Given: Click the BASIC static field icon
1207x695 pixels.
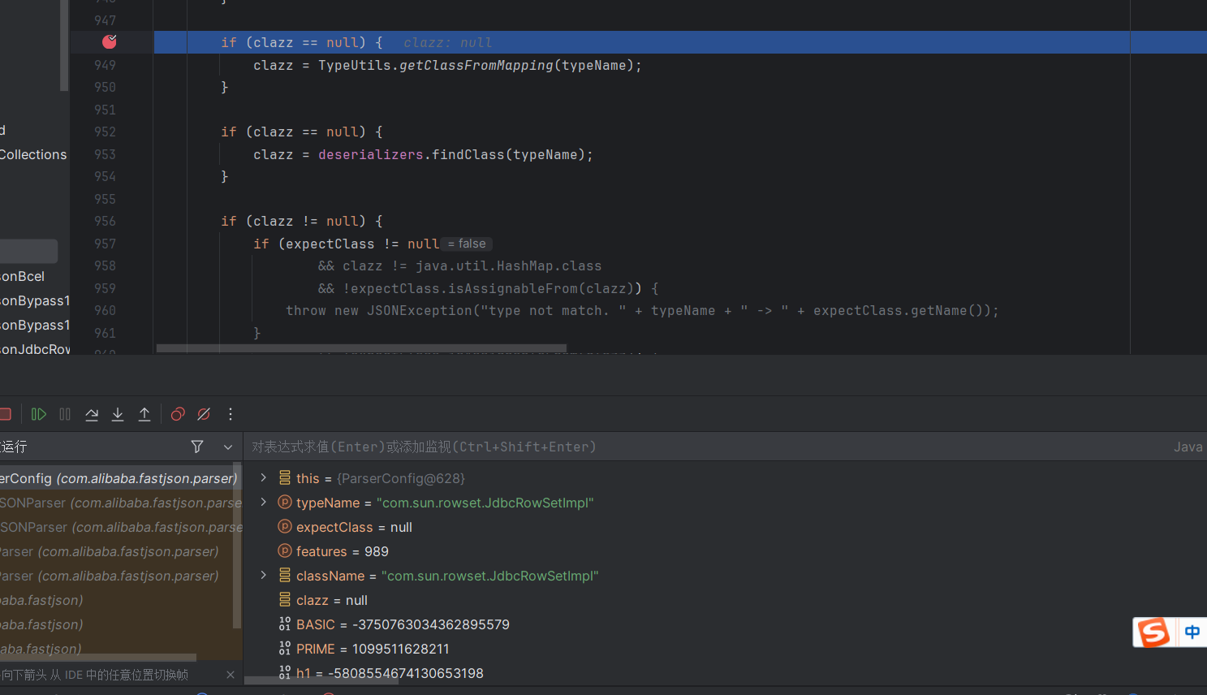Looking at the screenshot, I should click(x=285, y=624).
